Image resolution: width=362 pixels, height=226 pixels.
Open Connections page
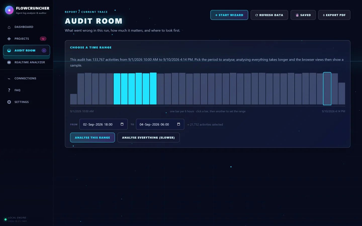26,78
